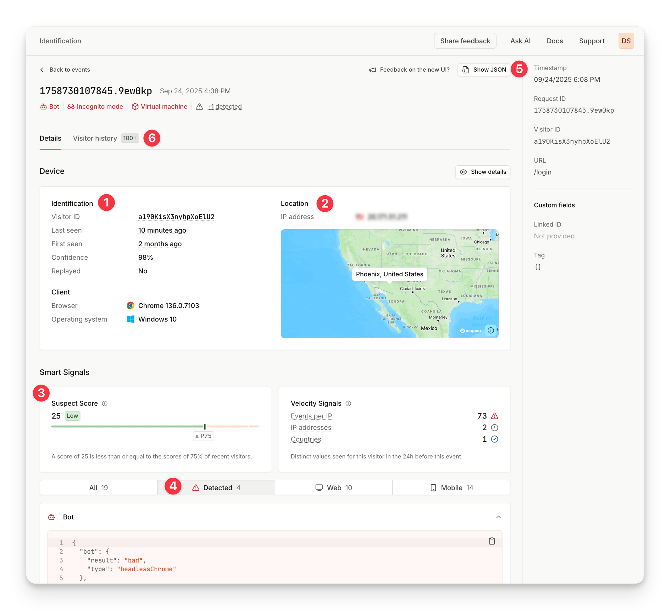
Task: Click the map info icon near mapbox
Action: click(x=491, y=331)
